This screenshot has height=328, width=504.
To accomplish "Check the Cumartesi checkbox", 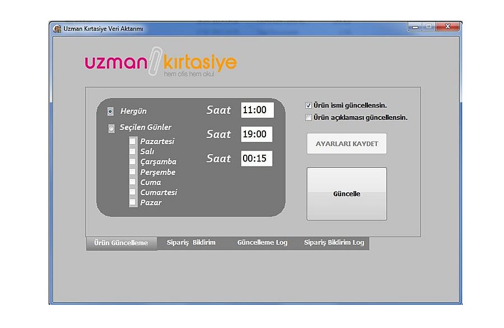I will 132,192.
